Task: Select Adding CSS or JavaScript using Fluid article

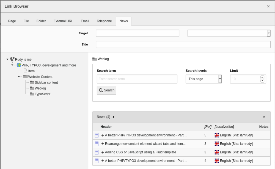Action: [141, 152]
